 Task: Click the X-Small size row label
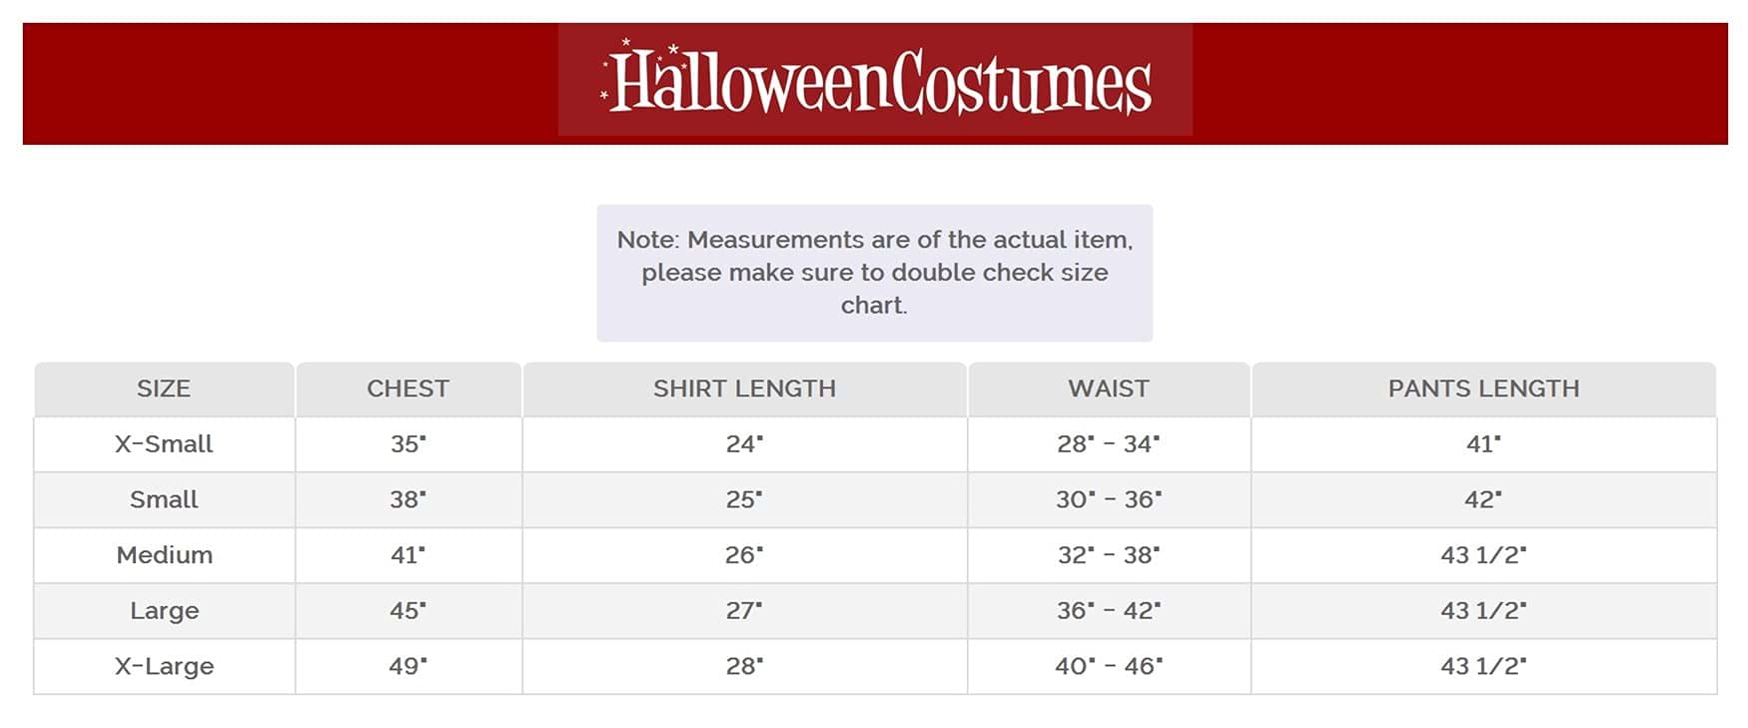point(164,444)
